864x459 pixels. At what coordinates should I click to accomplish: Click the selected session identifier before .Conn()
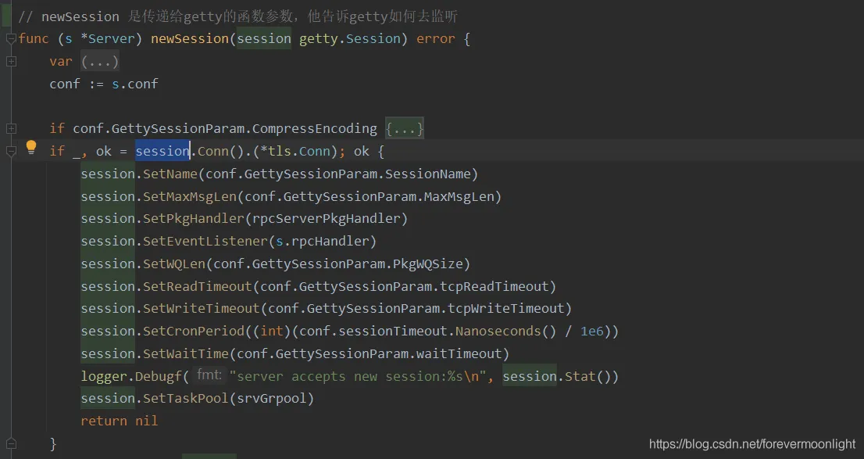(x=162, y=151)
